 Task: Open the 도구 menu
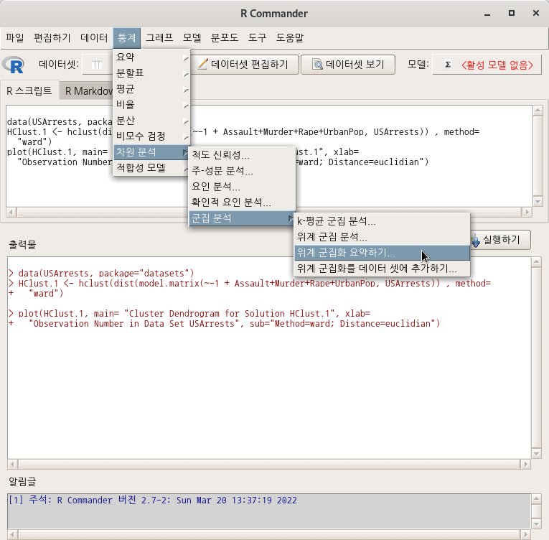click(x=257, y=38)
